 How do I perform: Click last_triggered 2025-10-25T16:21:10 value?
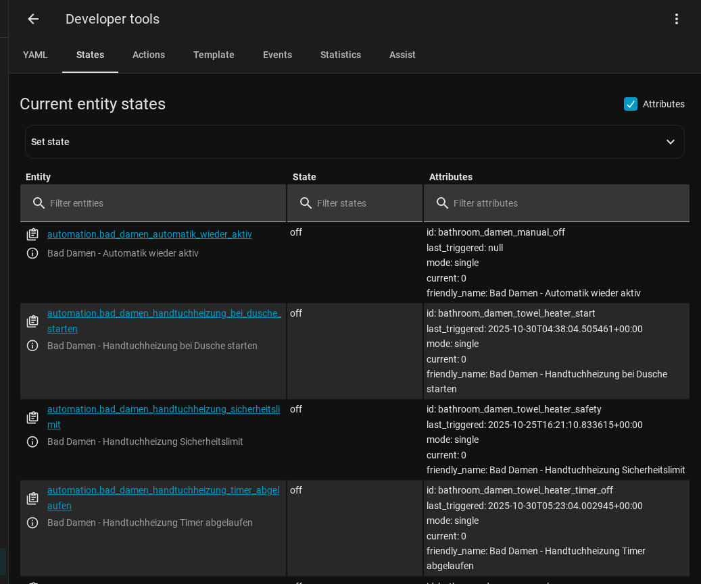click(565, 425)
